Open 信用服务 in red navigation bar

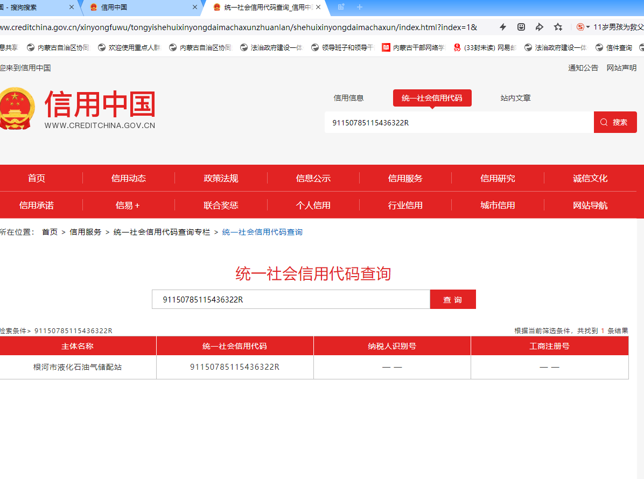[405, 178]
